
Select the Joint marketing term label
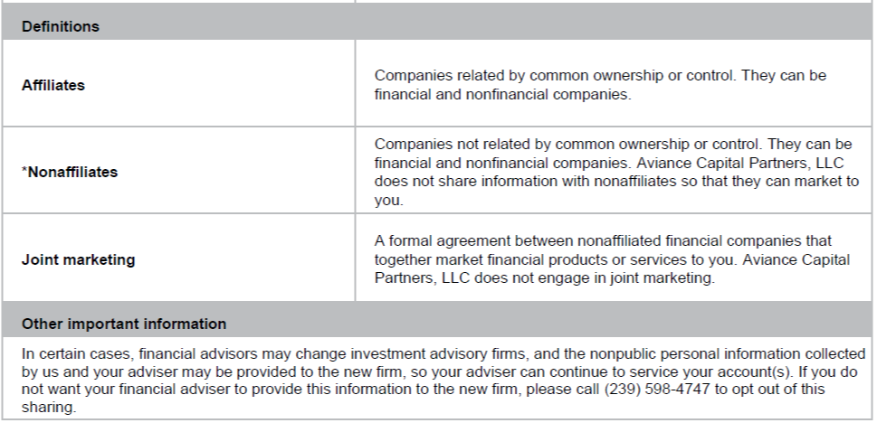(79, 259)
